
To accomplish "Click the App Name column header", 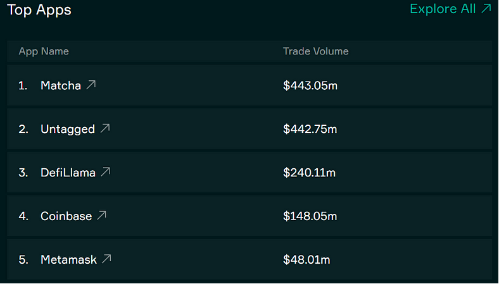I will (x=44, y=51).
